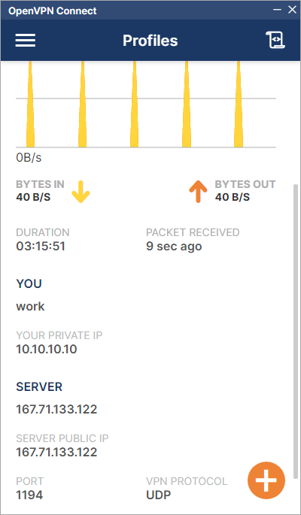Click the Server Public IP value
Screen dimensions: 301x515
pyautogui.click(x=56, y=453)
